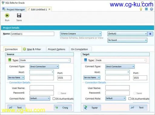Click the Target Password field
Screen dimensions: 155x115
[x=117, y=93]
